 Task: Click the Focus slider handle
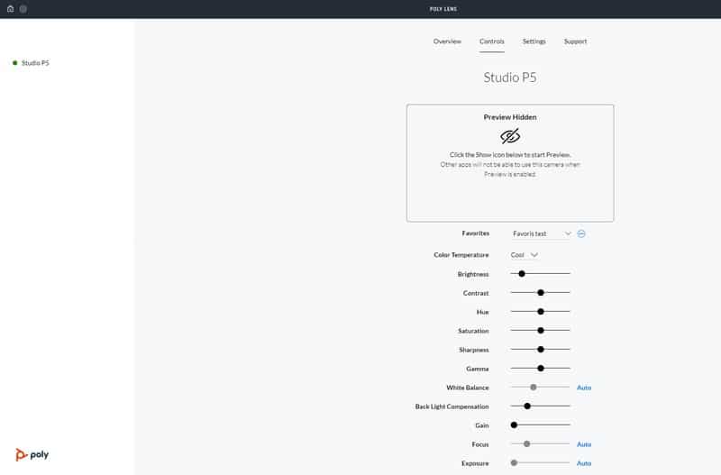527,443
